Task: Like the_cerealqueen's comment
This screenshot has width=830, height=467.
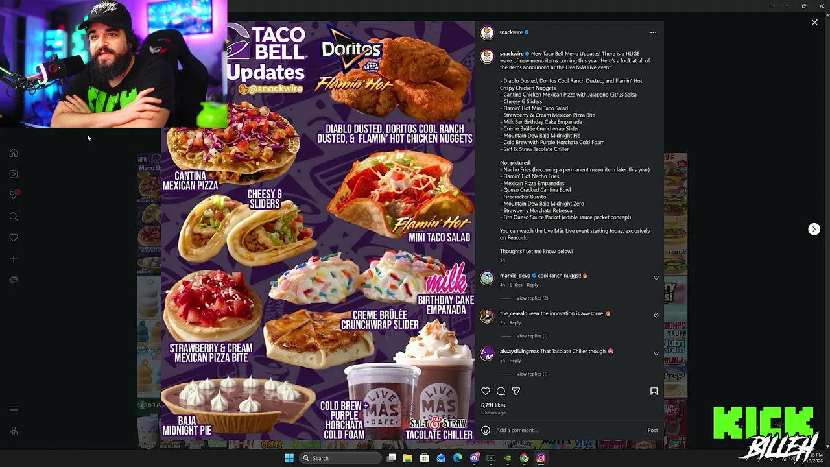Action: pyautogui.click(x=656, y=315)
